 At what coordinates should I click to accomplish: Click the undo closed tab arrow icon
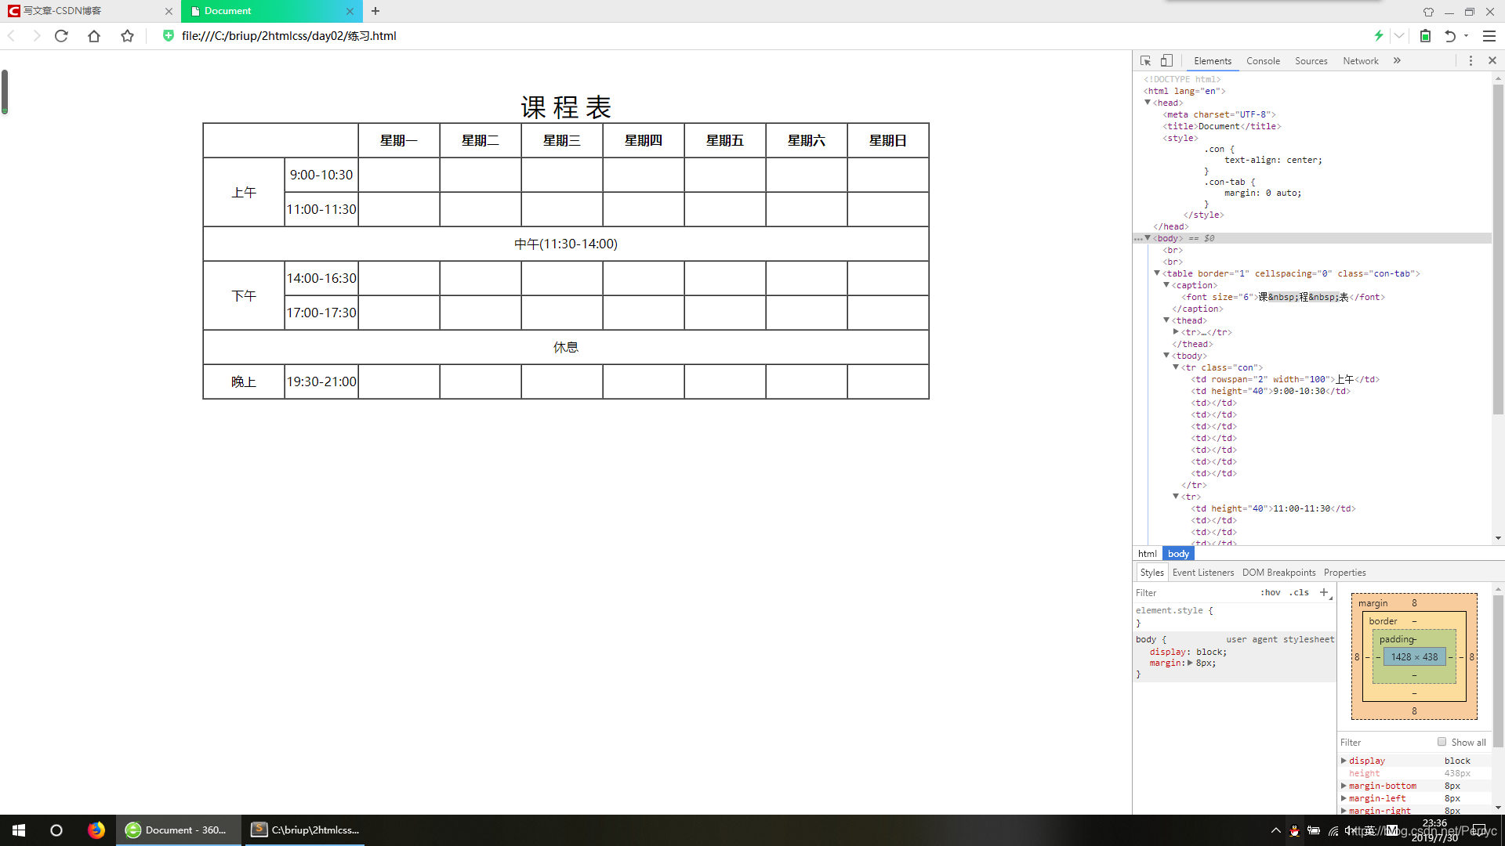[1450, 36]
